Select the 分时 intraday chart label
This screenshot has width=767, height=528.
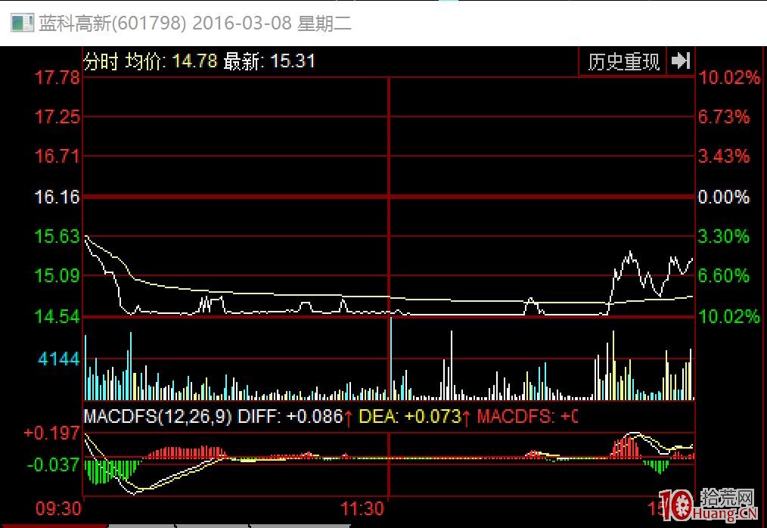pos(101,61)
